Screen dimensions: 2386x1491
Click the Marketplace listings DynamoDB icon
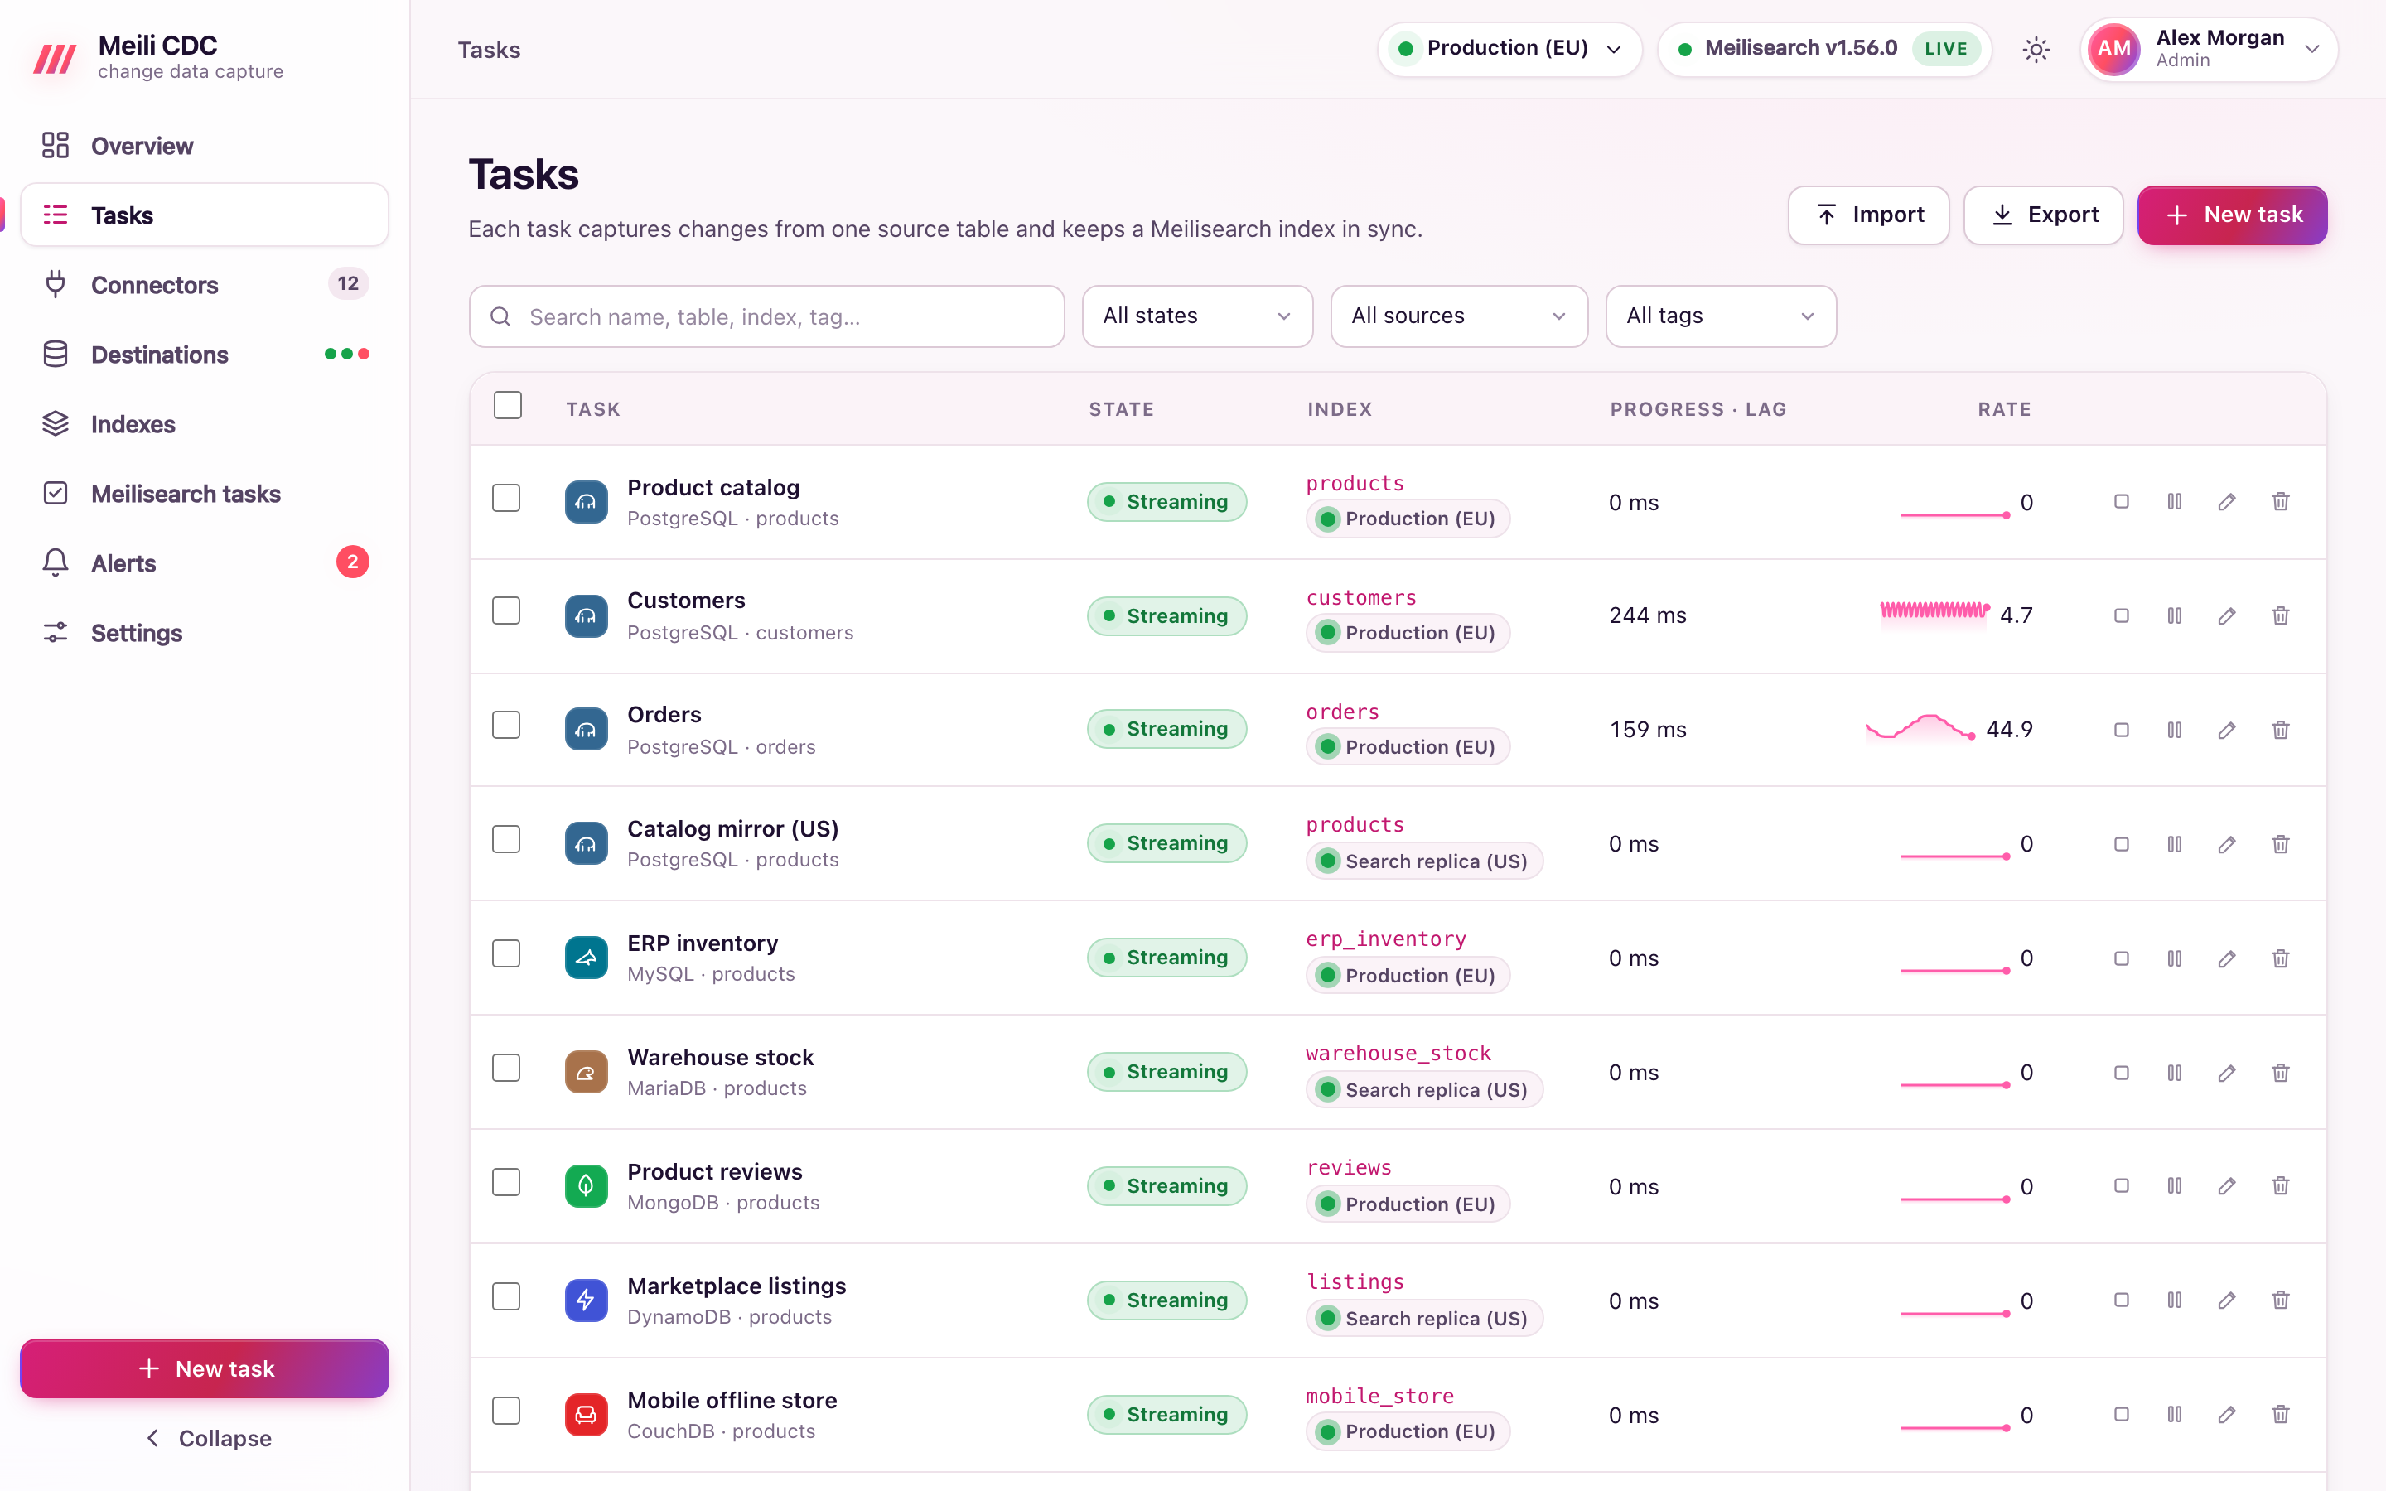pyautogui.click(x=586, y=1300)
